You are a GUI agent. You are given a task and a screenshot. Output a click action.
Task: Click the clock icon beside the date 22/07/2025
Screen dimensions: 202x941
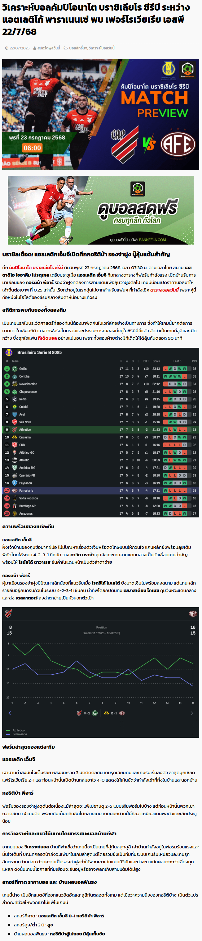(x=7, y=48)
